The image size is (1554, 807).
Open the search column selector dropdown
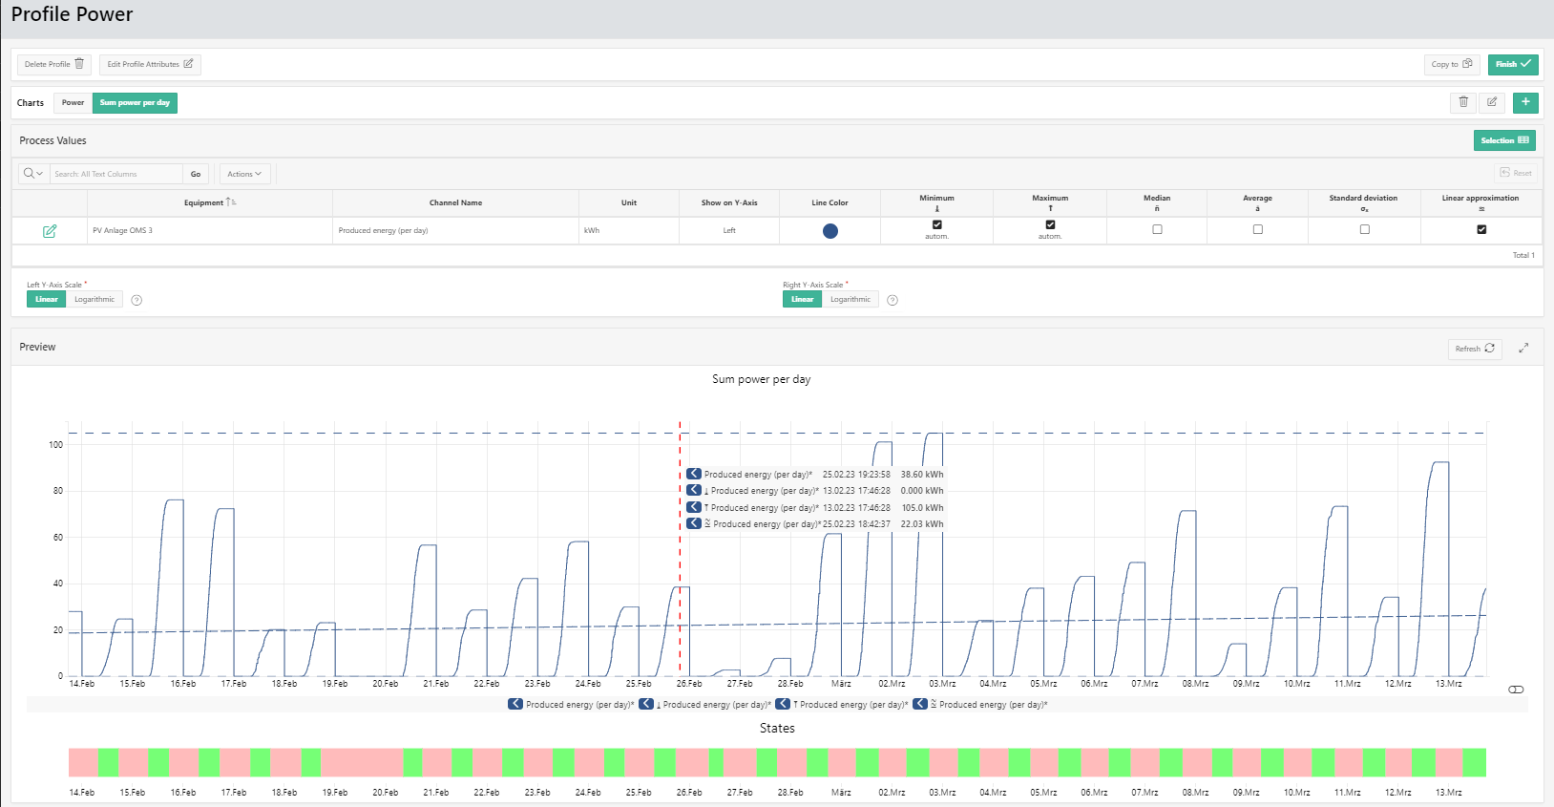tap(33, 174)
